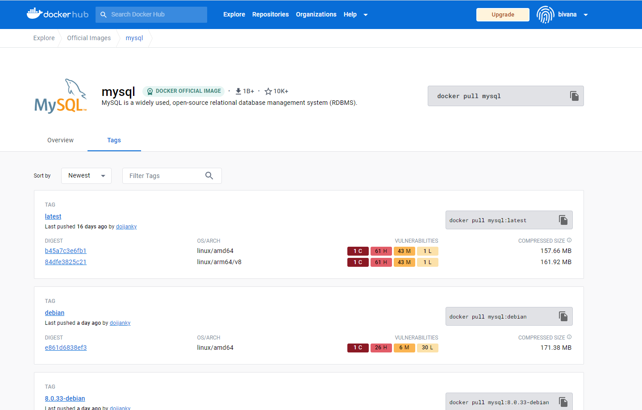642x410 pixels.
Task: Copy the docker pull mysql:latest command
Action: tap(563, 220)
